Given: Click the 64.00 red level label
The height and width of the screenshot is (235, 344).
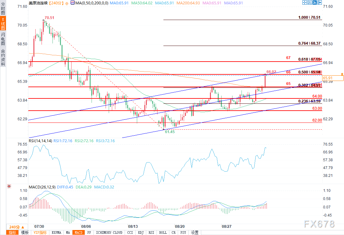Looking at the screenshot, I should [x=317, y=96].
